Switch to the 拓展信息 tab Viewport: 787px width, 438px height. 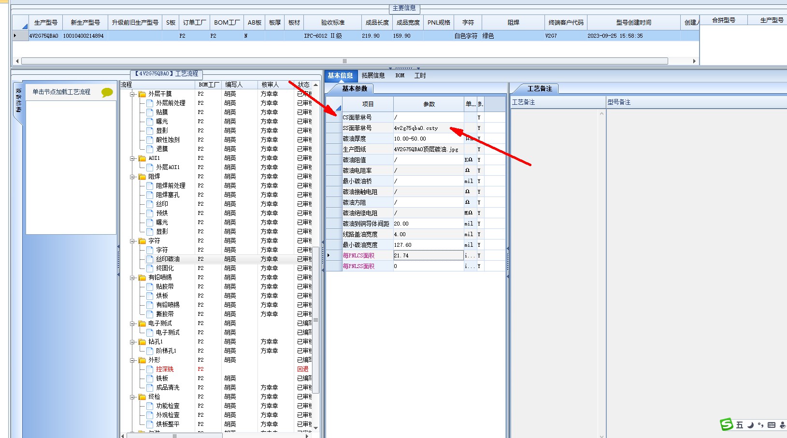pos(373,75)
